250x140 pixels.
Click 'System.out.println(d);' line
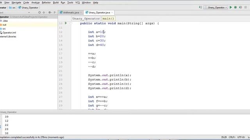click(x=110, y=88)
